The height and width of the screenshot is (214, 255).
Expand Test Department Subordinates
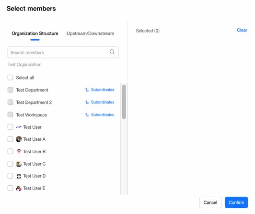pyautogui.click(x=100, y=90)
